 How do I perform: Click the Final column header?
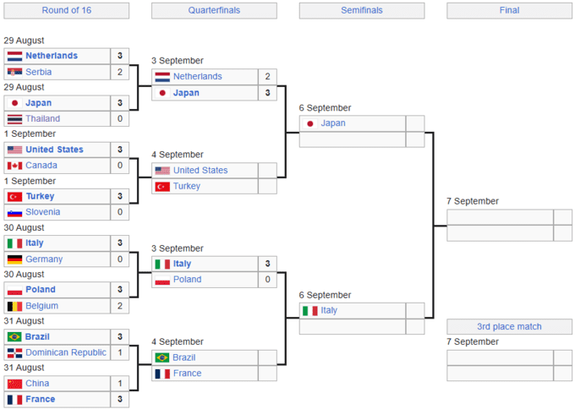click(x=509, y=10)
